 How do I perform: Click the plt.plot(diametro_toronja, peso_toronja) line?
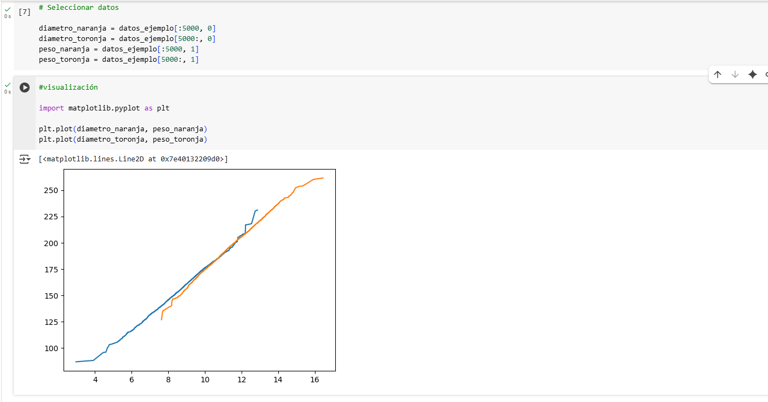click(x=123, y=139)
